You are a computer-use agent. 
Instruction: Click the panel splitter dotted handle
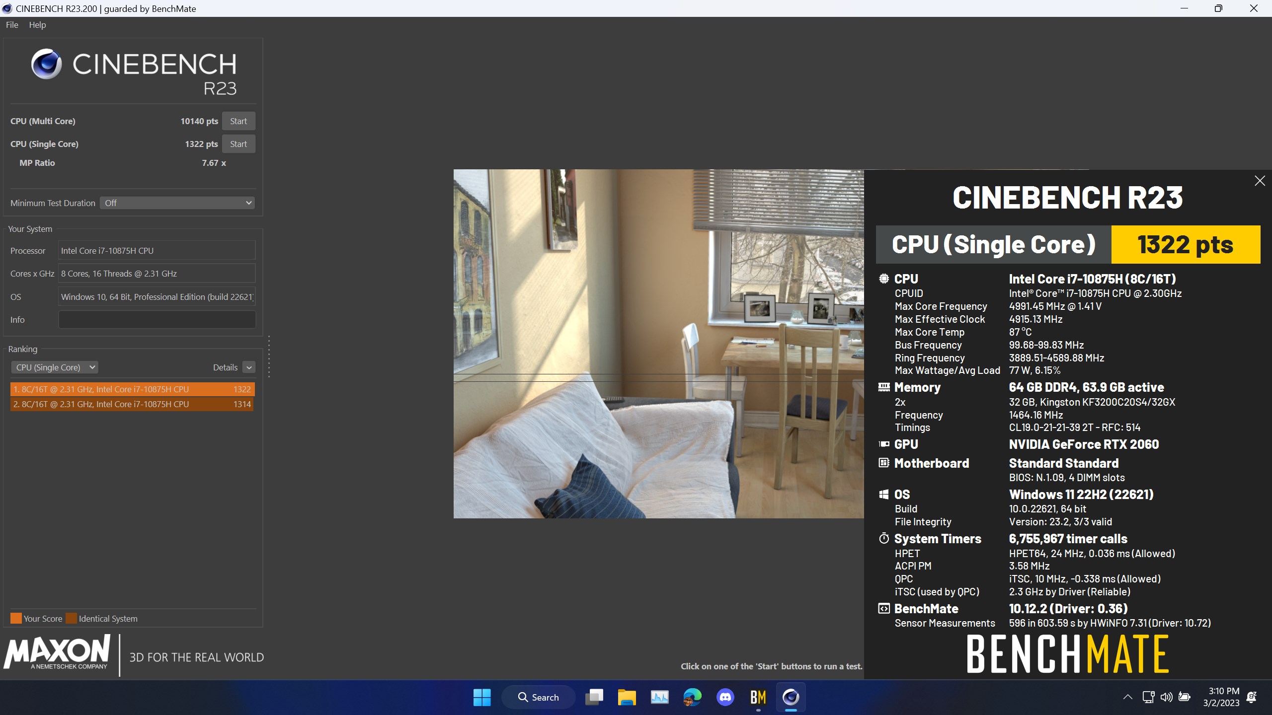click(x=269, y=357)
